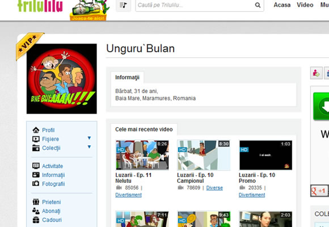Screen dimensions: 329x227
Task: Select the Informaţii tab
Action: pyautogui.click(x=127, y=78)
